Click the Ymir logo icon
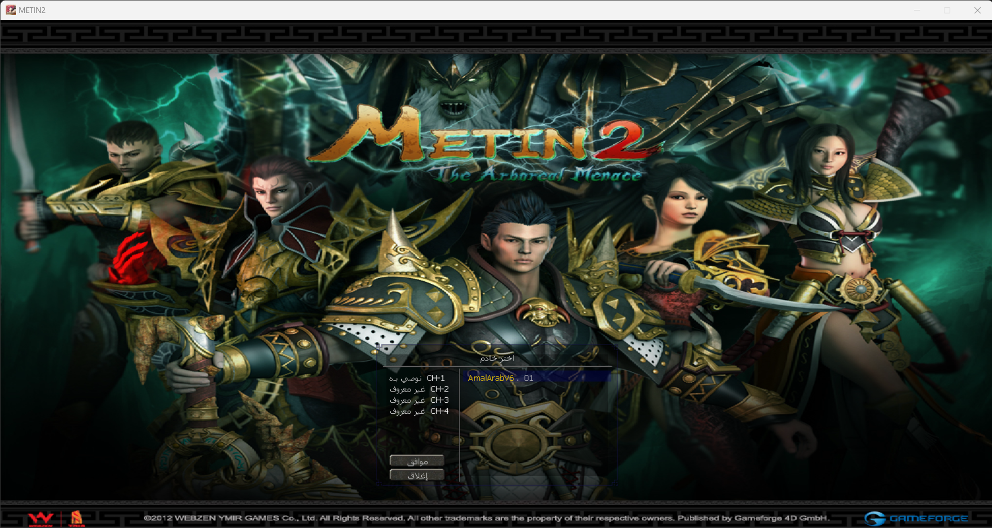The width and height of the screenshot is (992, 528). coord(77,518)
